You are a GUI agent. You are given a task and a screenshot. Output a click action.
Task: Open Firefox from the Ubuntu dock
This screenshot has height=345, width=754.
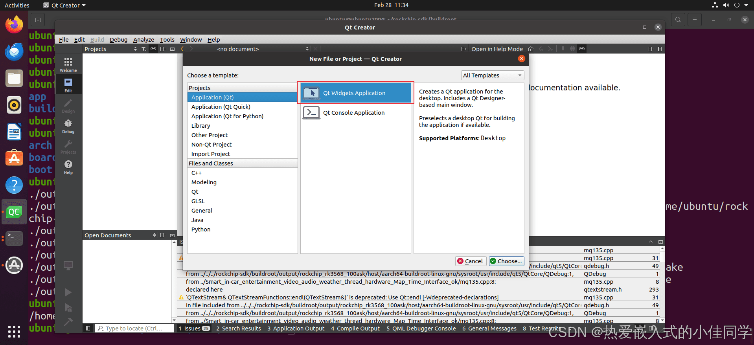point(14,25)
